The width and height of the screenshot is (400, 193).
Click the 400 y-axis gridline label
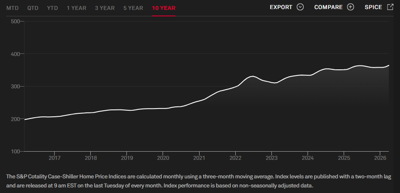pos(15,54)
